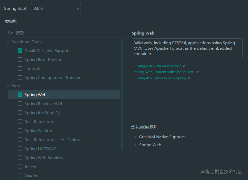Select the Spring HATEOAS label
248x180 pixels.
tap(40, 149)
